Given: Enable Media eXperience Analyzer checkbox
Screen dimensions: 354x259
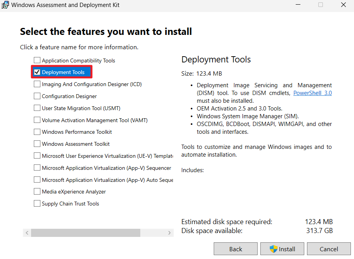Looking at the screenshot, I should point(37,191).
